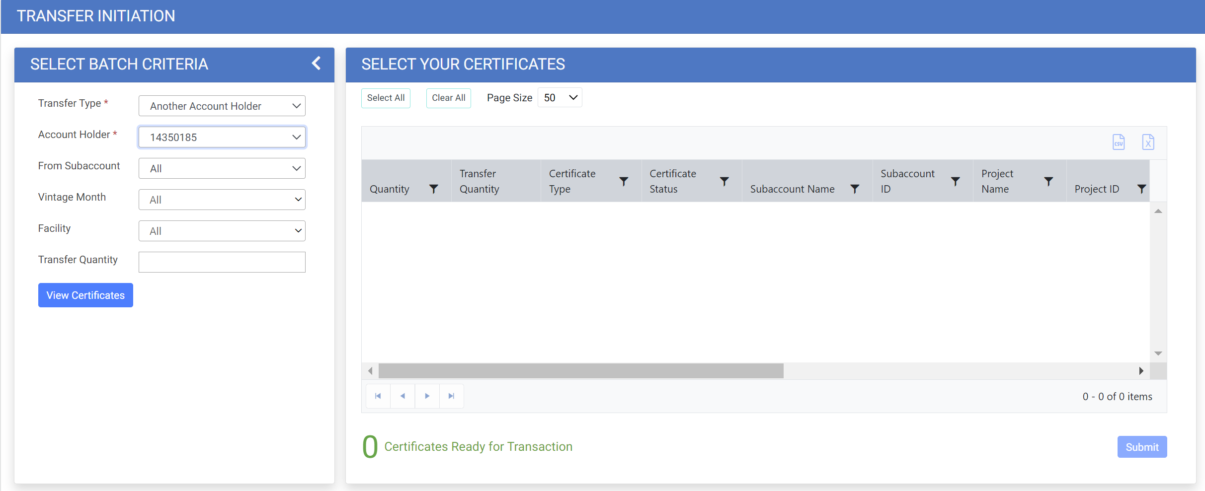Screen dimensions: 1205x491
Task: Open the Project ID filter icon
Action: tap(1141, 189)
